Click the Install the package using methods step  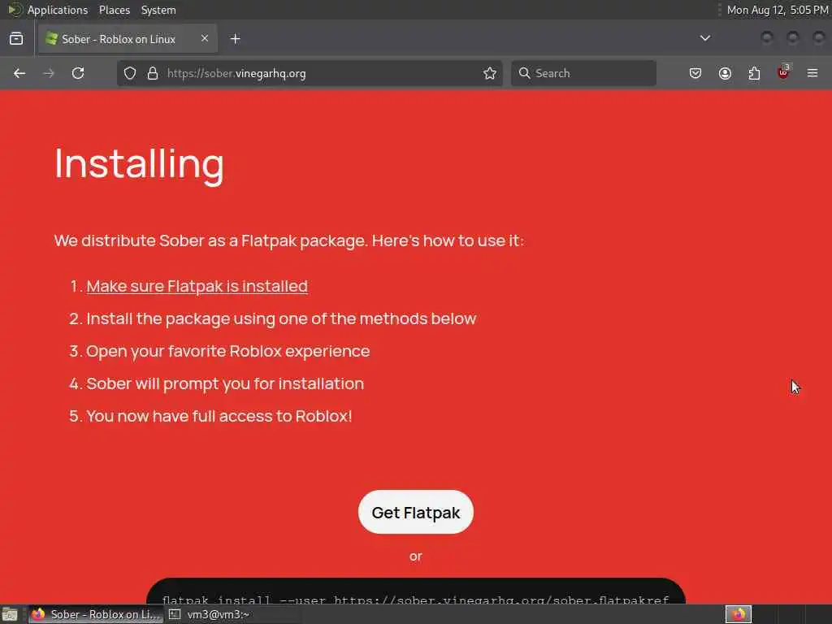pos(281,318)
